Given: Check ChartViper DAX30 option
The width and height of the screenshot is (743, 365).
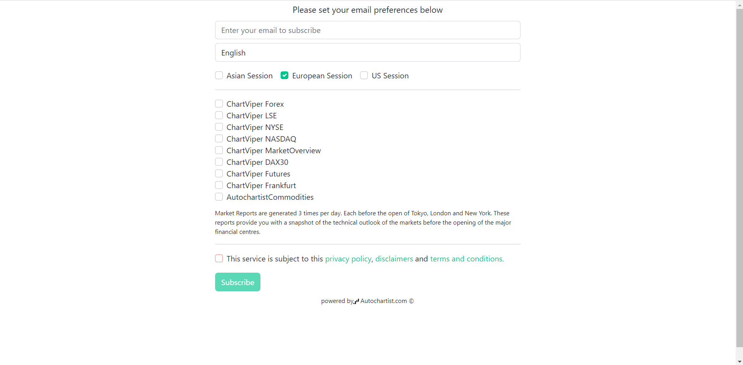Looking at the screenshot, I should [219, 162].
